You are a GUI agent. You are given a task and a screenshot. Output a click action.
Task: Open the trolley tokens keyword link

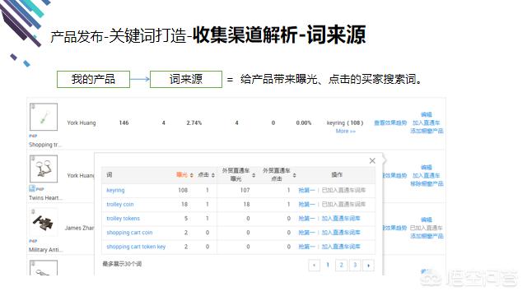123,219
